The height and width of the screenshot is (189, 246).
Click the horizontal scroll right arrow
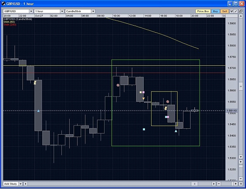[x=214, y=184]
